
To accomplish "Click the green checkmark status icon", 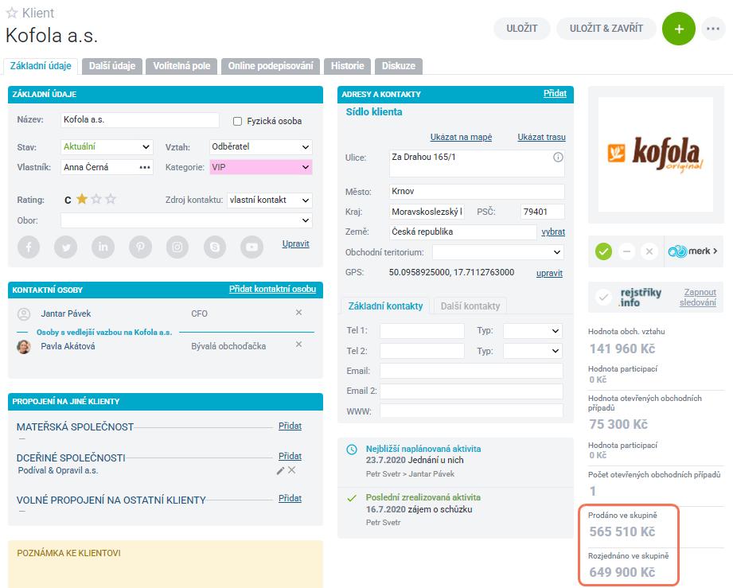I will [x=603, y=251].
